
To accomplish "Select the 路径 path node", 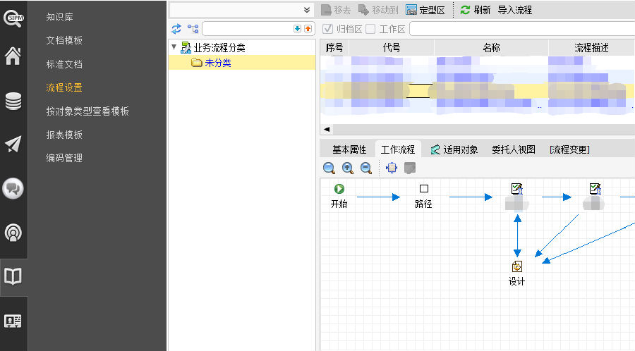I will click(x=423, y=196).
